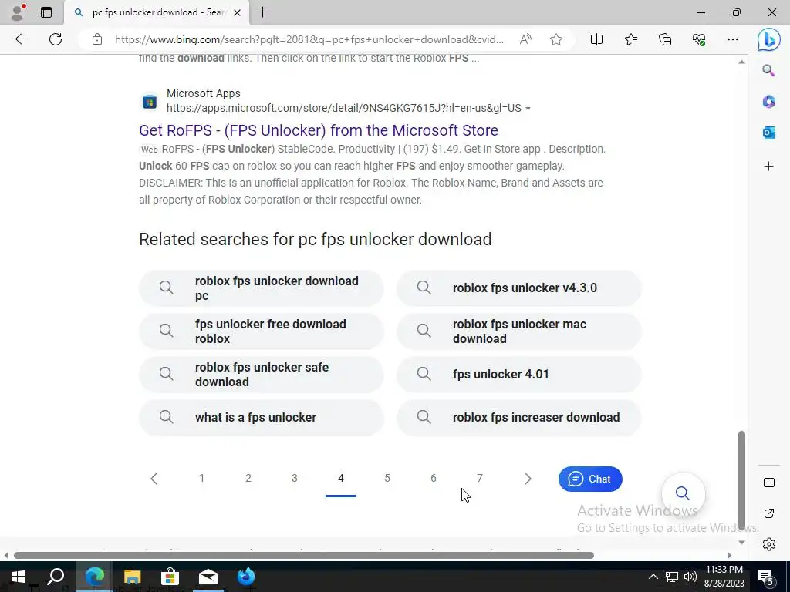Open File Explorer from taskbar
This screenshot has height=592, width=790.
[x=132, y=577]
